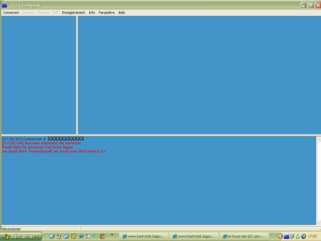Launch eMule donkey quick launch icon
The image size is (321, 241).
coord(103,236)
